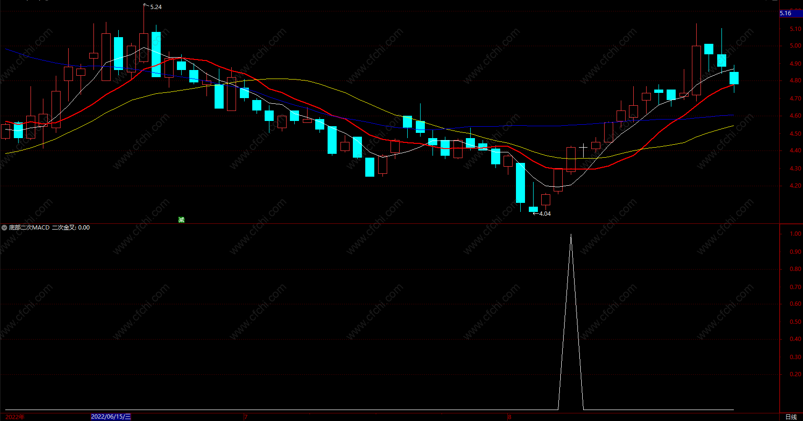This screenshot has width=803, height=421.
Task: Click the highlighted 5.16 price tag
Action: [x=791, y=13]
